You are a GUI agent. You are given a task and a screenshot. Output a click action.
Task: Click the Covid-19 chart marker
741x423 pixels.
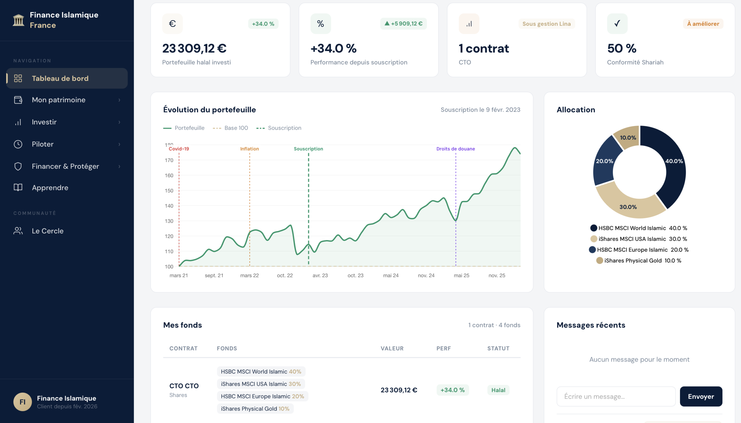(x=179, y=149)
